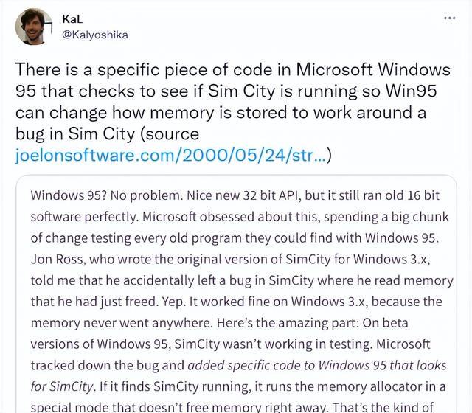Open the three-dot more options menu
This screenshot has width=472, height=413.
[449, 18]
